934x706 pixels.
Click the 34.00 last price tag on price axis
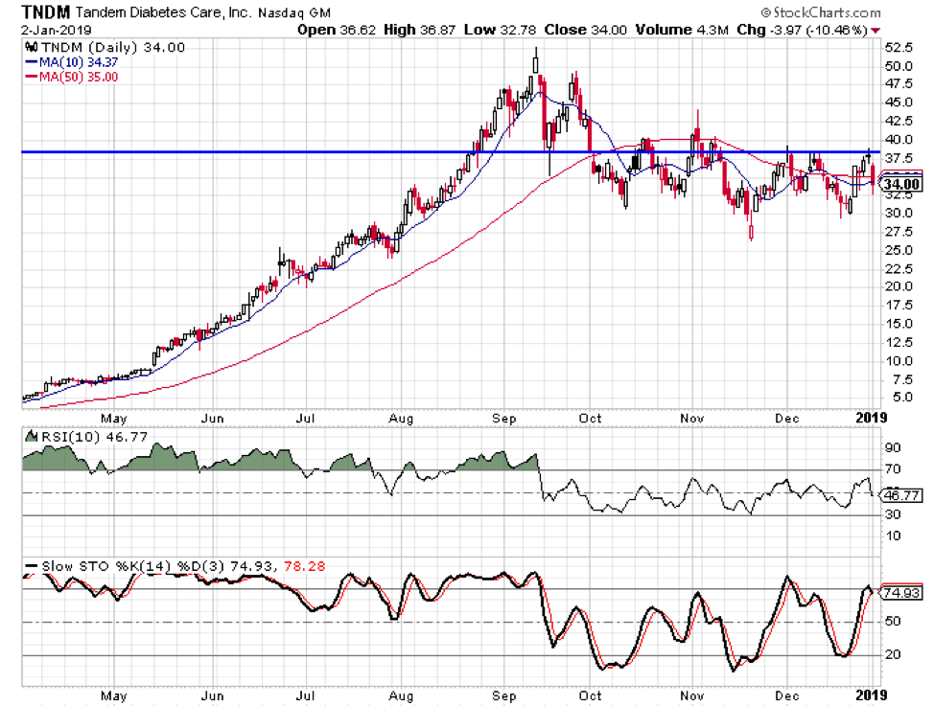[x=901, y=185]
